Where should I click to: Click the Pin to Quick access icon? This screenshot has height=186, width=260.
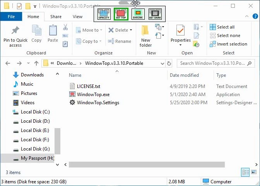click(15, 31)
